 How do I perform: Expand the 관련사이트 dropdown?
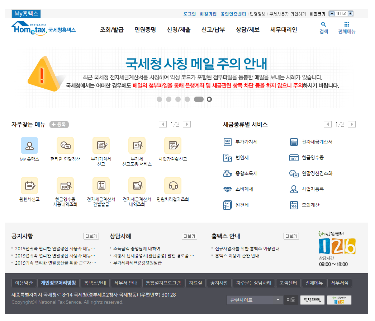point(255,300)
